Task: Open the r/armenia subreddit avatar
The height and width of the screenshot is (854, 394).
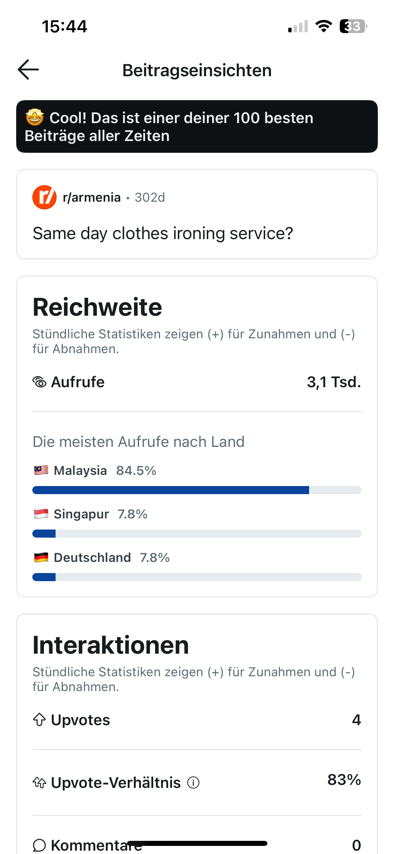Action: 44,197
